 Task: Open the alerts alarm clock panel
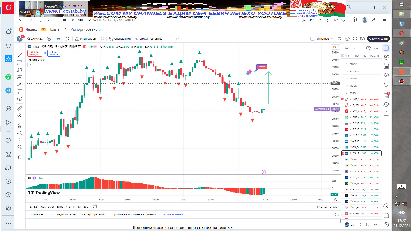[x=386, y=57]
